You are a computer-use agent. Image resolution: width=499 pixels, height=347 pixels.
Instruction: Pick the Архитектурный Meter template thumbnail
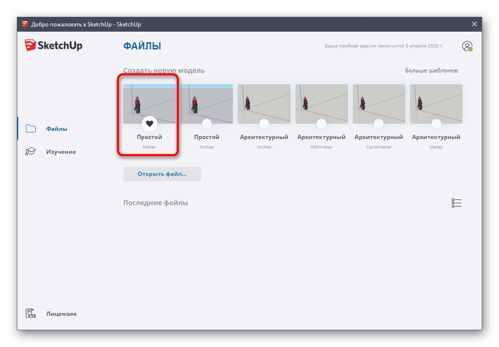tap(436, 102)
